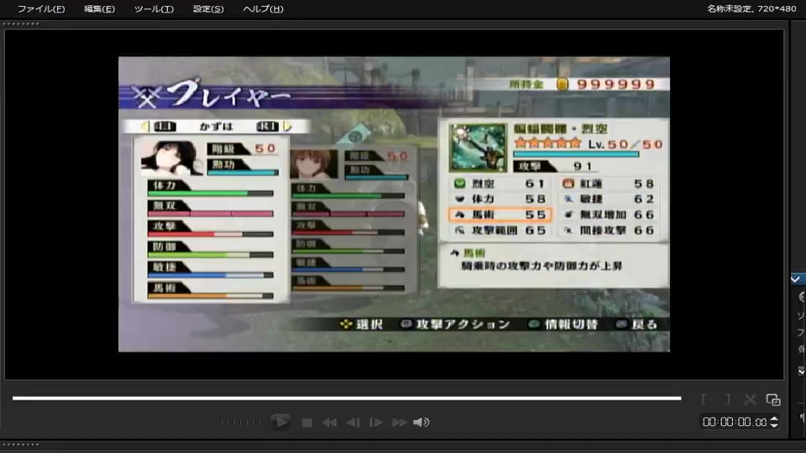Set mark-out with the ] bracket icon
The height and width of the screenshot is (453, 806).
point(727,399)
